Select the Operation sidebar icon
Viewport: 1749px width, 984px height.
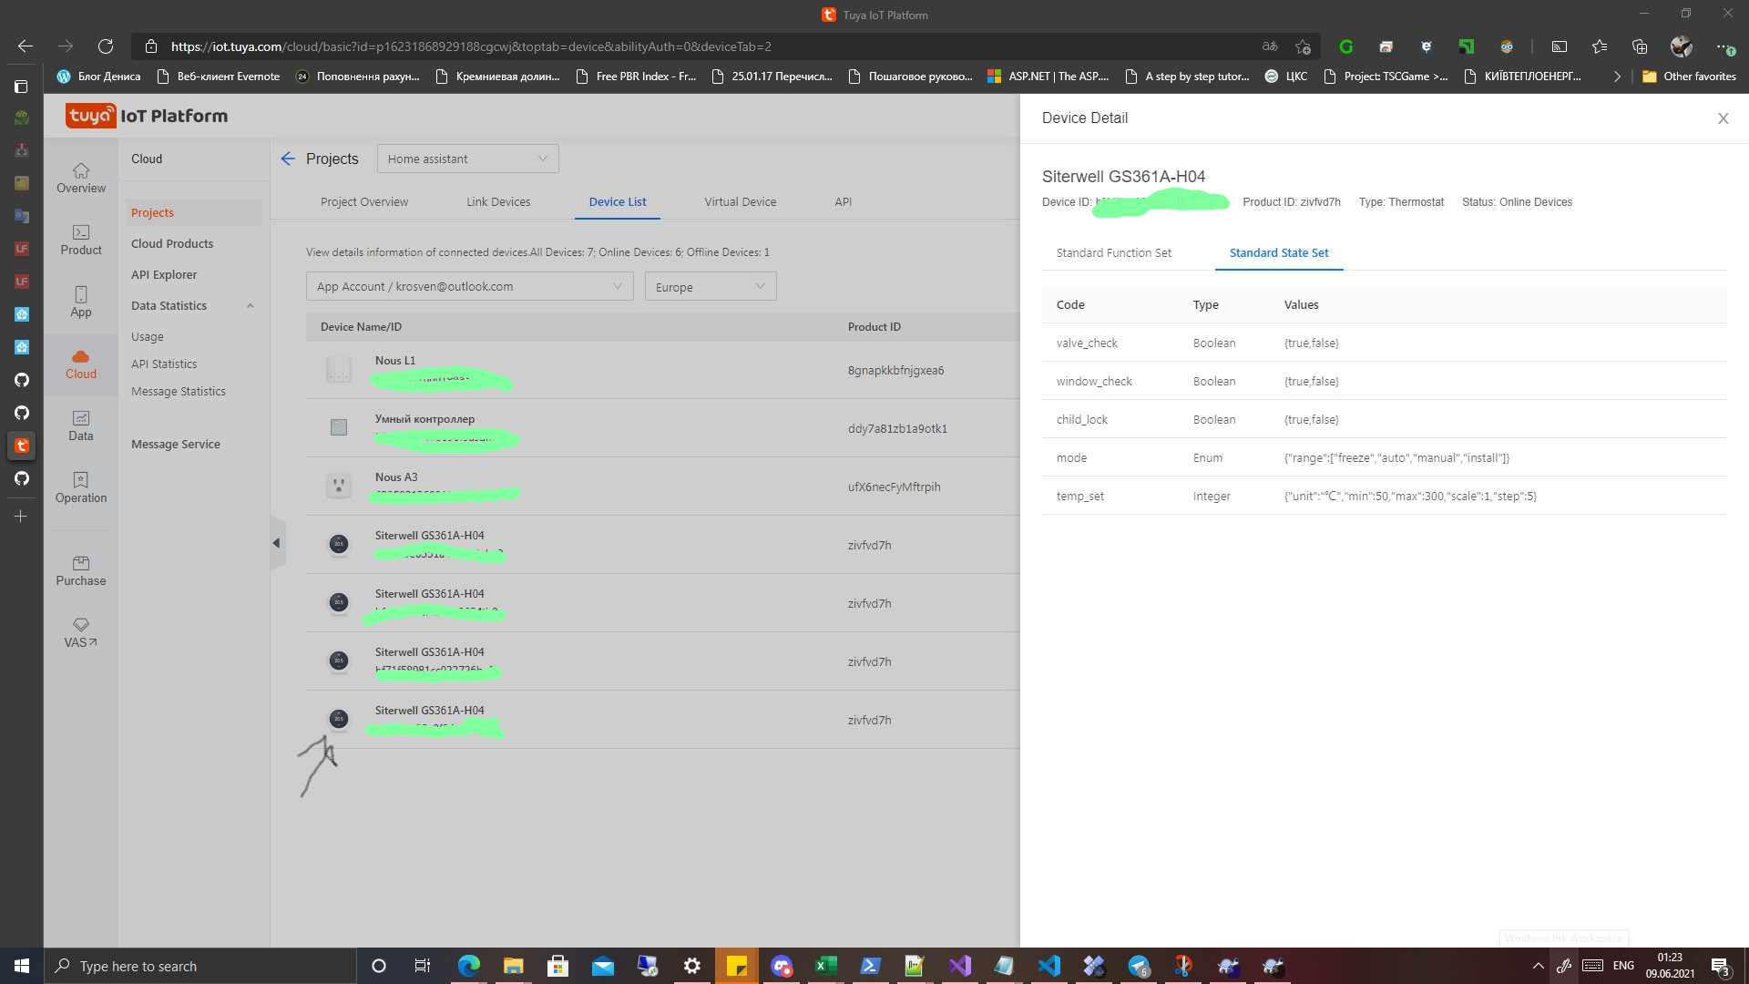[80, 487]
